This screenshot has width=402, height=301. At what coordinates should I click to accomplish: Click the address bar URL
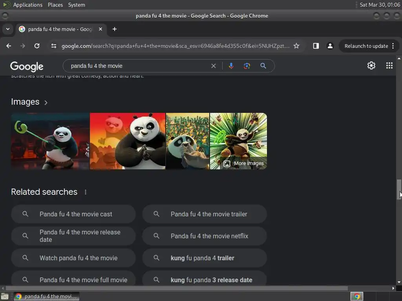[175, 46]
